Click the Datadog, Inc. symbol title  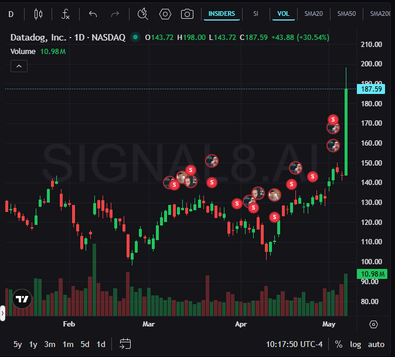39,38
